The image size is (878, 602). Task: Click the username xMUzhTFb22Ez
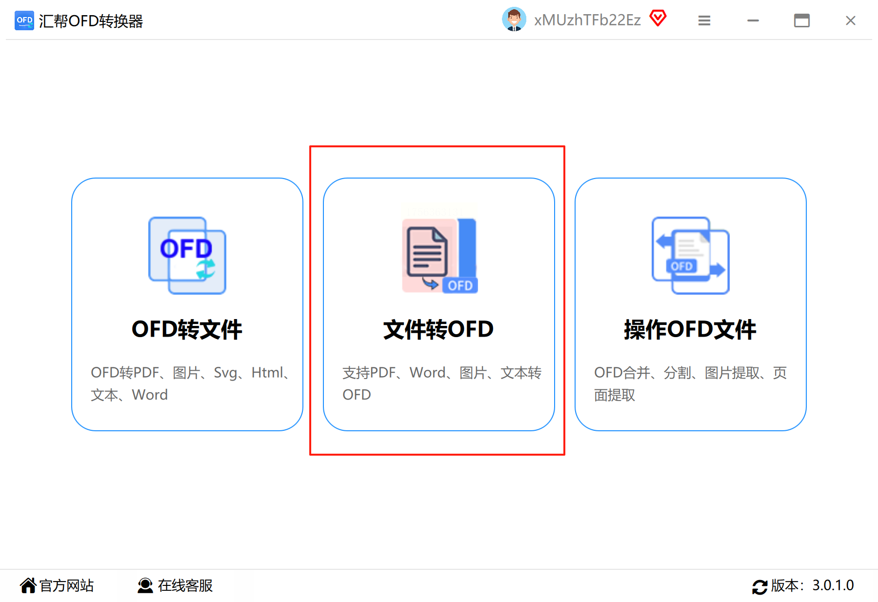[587, 20]
